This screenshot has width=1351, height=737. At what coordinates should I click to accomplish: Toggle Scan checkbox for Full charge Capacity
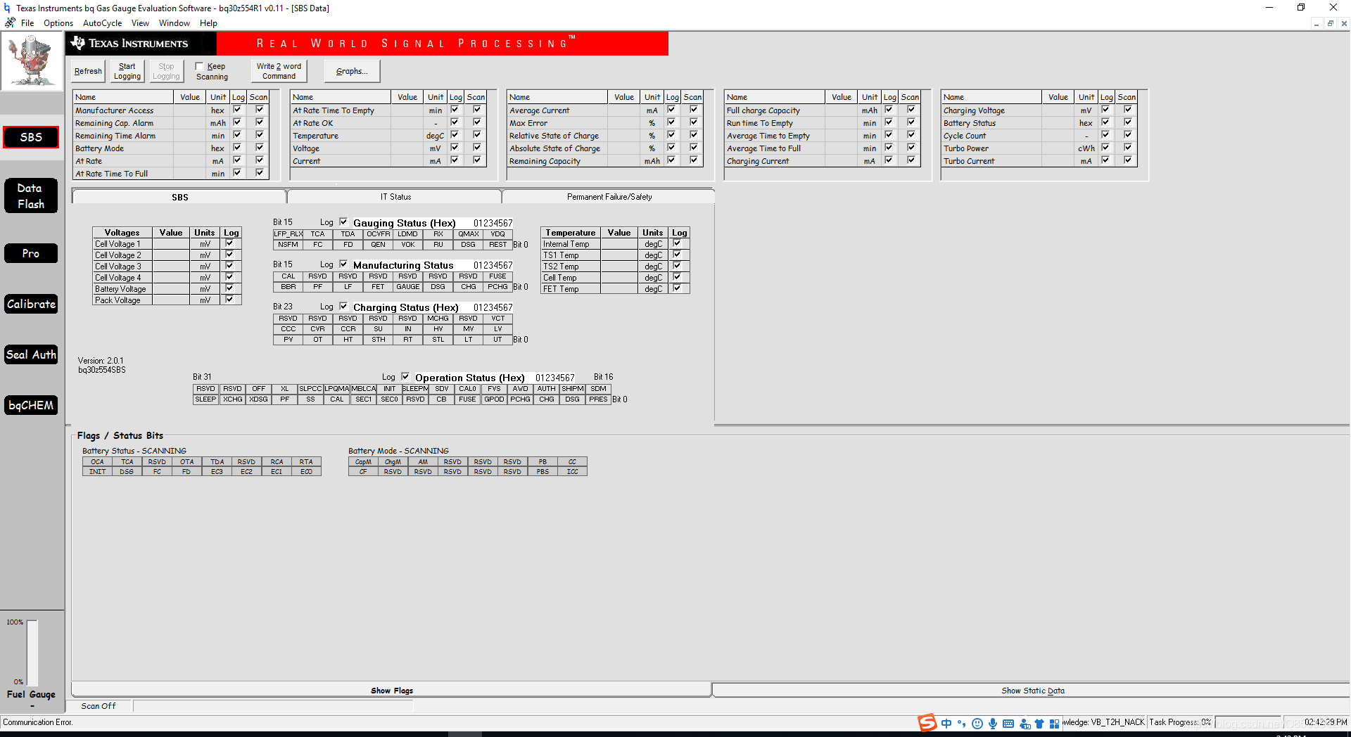click(x=911, y=110)
